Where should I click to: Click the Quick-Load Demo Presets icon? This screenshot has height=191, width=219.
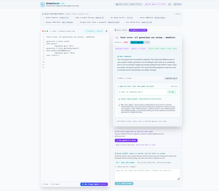(43, 14)
